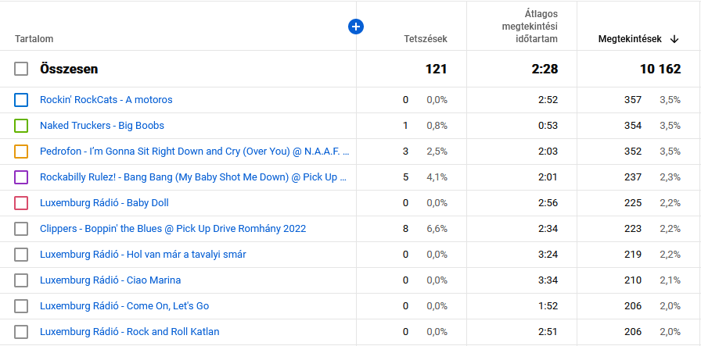Sort by the Tetszések column header
This screenshot has height=346, width=701.
click(x=426, y=39)
